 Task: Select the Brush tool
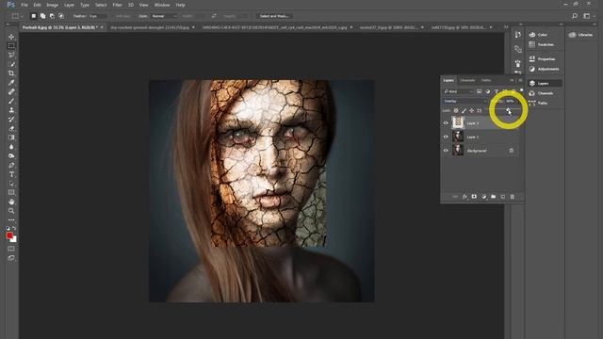(x=11, y=101)
